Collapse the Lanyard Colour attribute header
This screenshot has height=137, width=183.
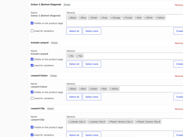[106, 76]
